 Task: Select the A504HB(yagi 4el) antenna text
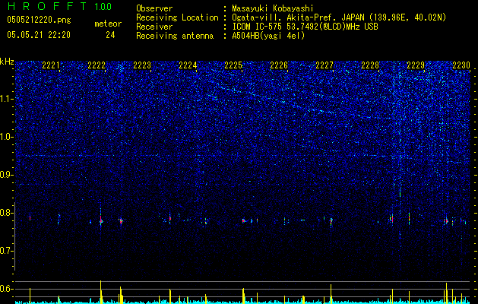point(268,36)
